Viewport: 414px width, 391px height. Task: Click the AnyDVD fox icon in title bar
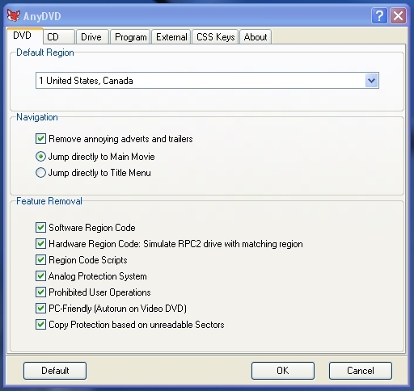coord(14,15)
